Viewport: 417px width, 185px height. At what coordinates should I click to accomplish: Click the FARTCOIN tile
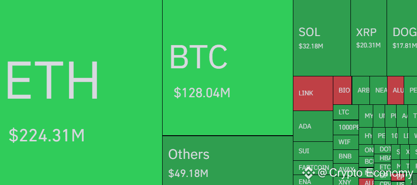[313, 167]
